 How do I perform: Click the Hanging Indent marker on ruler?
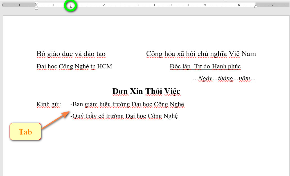(x=37, y=6)
